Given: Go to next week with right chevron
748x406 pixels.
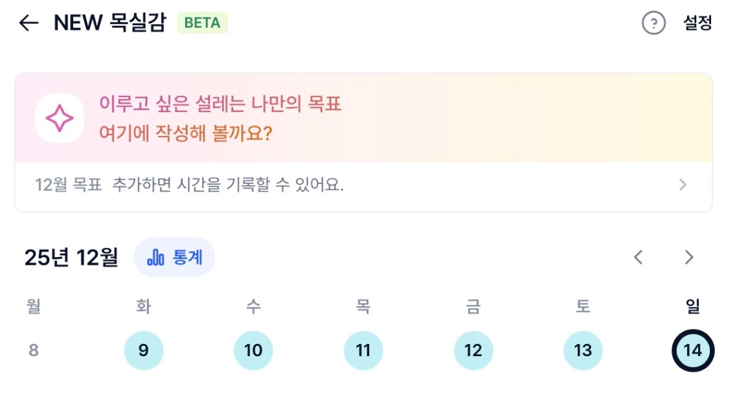Looking at the screenshot, I should (x=689, y=257).
